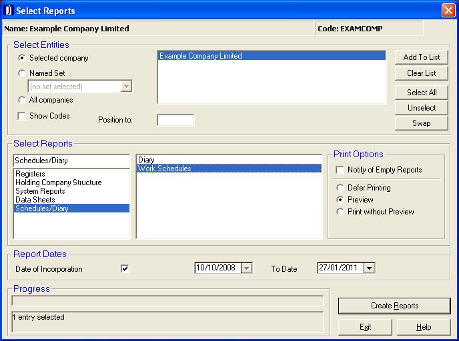Select 'Example Company Limited' in the entity list

272,55
